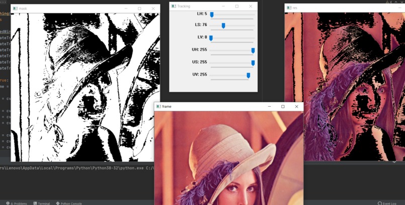Click the 'LV: 0' label
This screenshot has width=405, height=205.
pos(202,37)
